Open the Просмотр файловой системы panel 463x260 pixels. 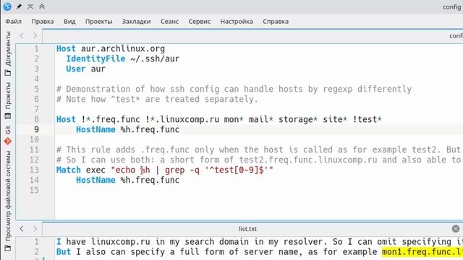coord(8,201)
